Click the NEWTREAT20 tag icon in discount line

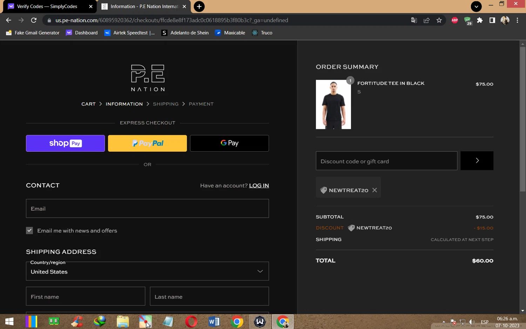click(x=351, y=228)
